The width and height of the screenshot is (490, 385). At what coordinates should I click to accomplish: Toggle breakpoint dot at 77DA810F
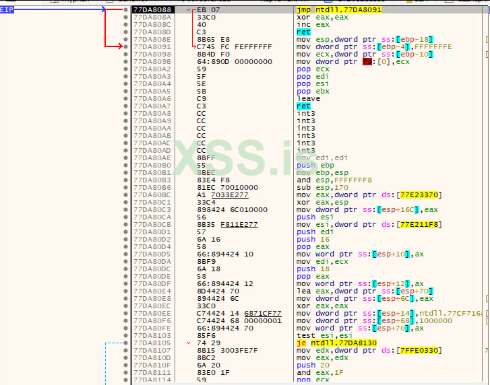(x=125, y=365)
